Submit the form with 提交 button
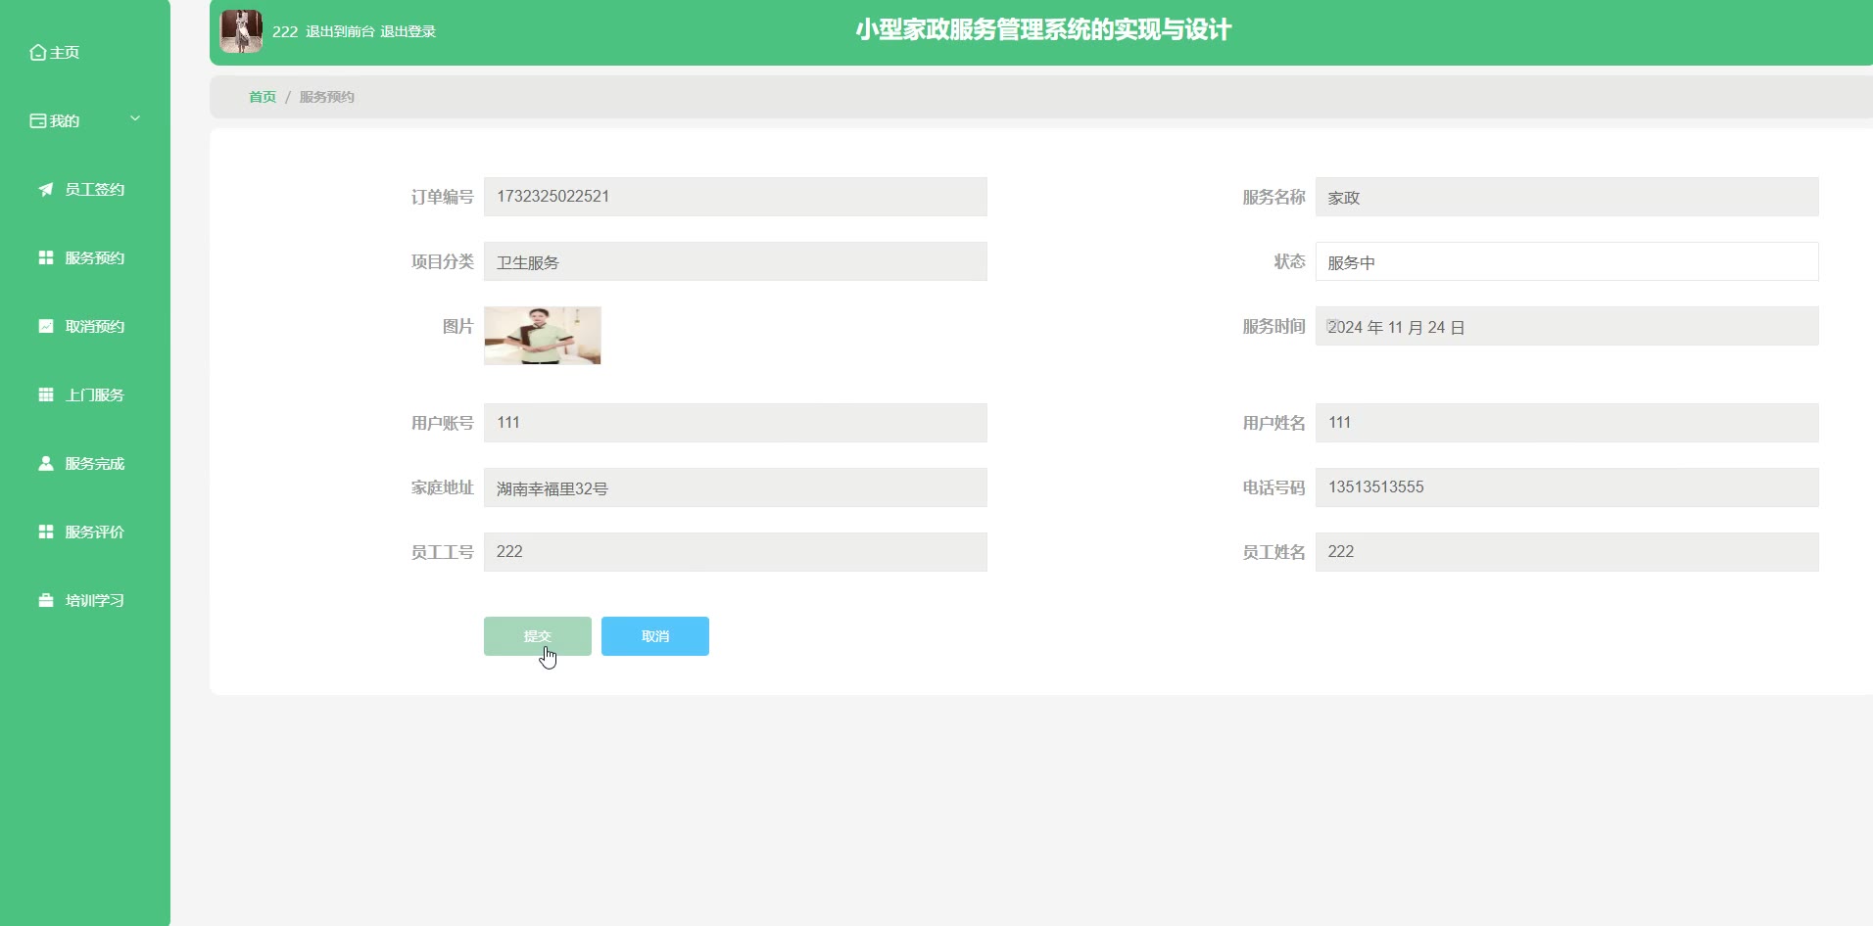 coord(538,636)
